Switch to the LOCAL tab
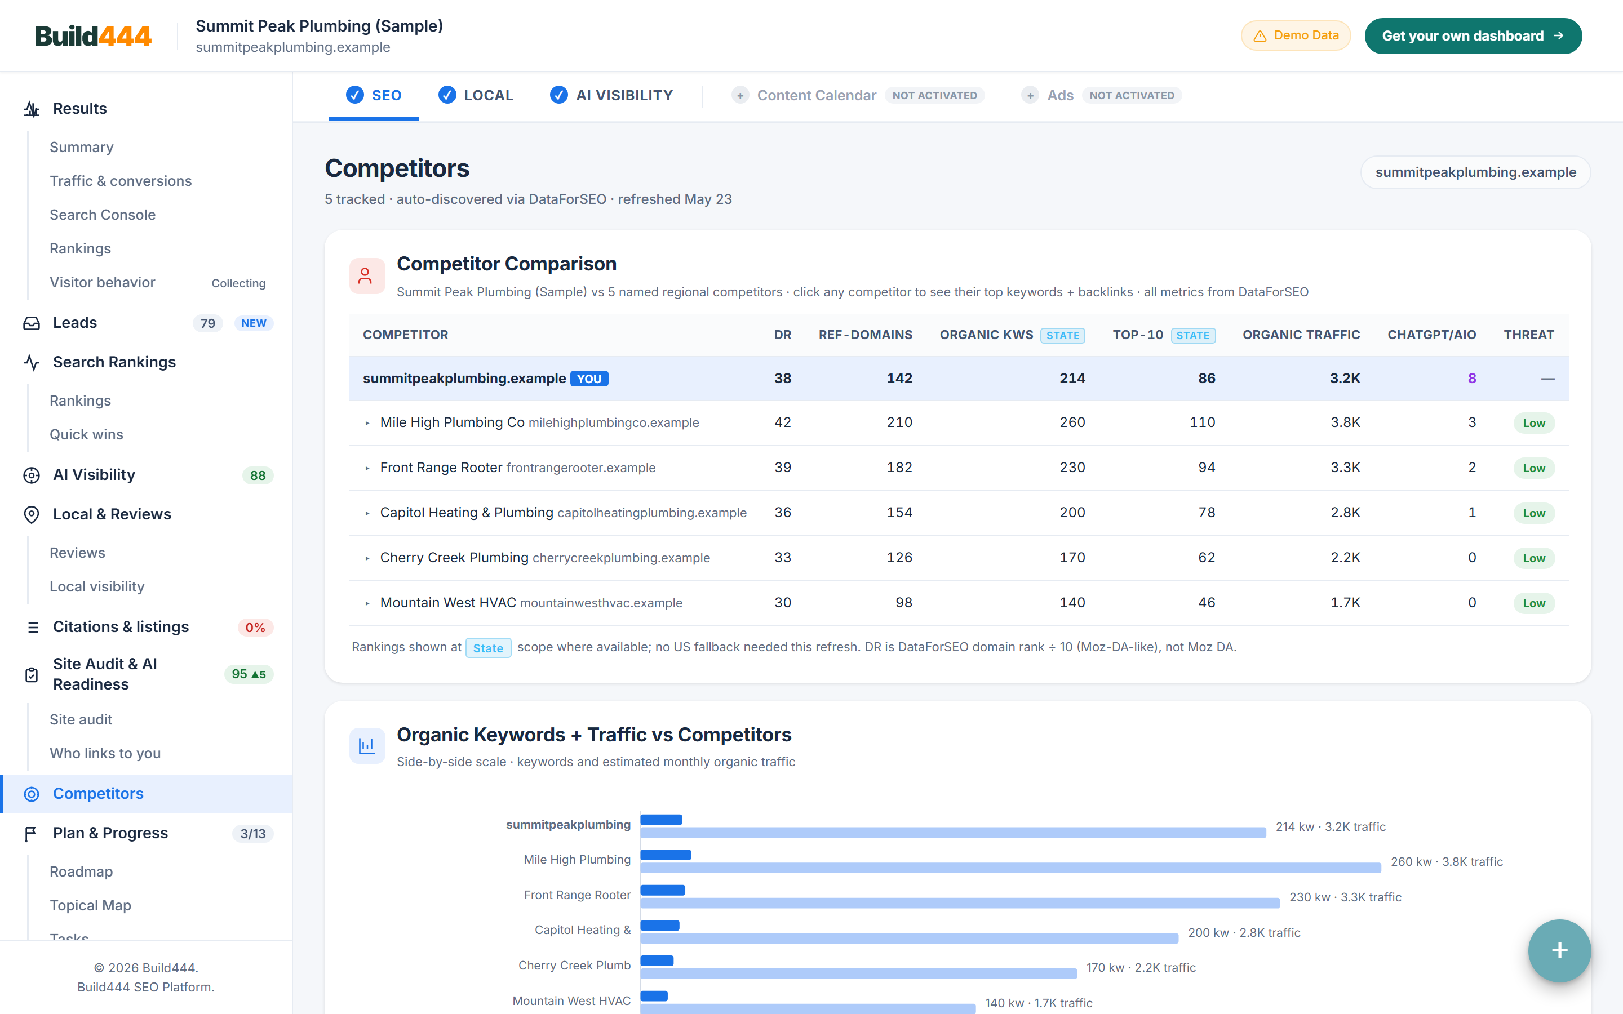Viewport: 1623px width, 1014px height. coord(476,96)
